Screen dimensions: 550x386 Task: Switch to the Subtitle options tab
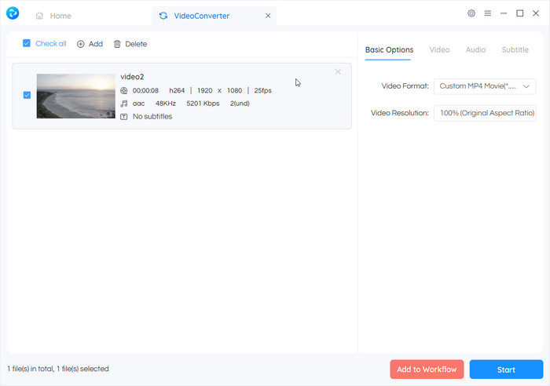[515, 50]
